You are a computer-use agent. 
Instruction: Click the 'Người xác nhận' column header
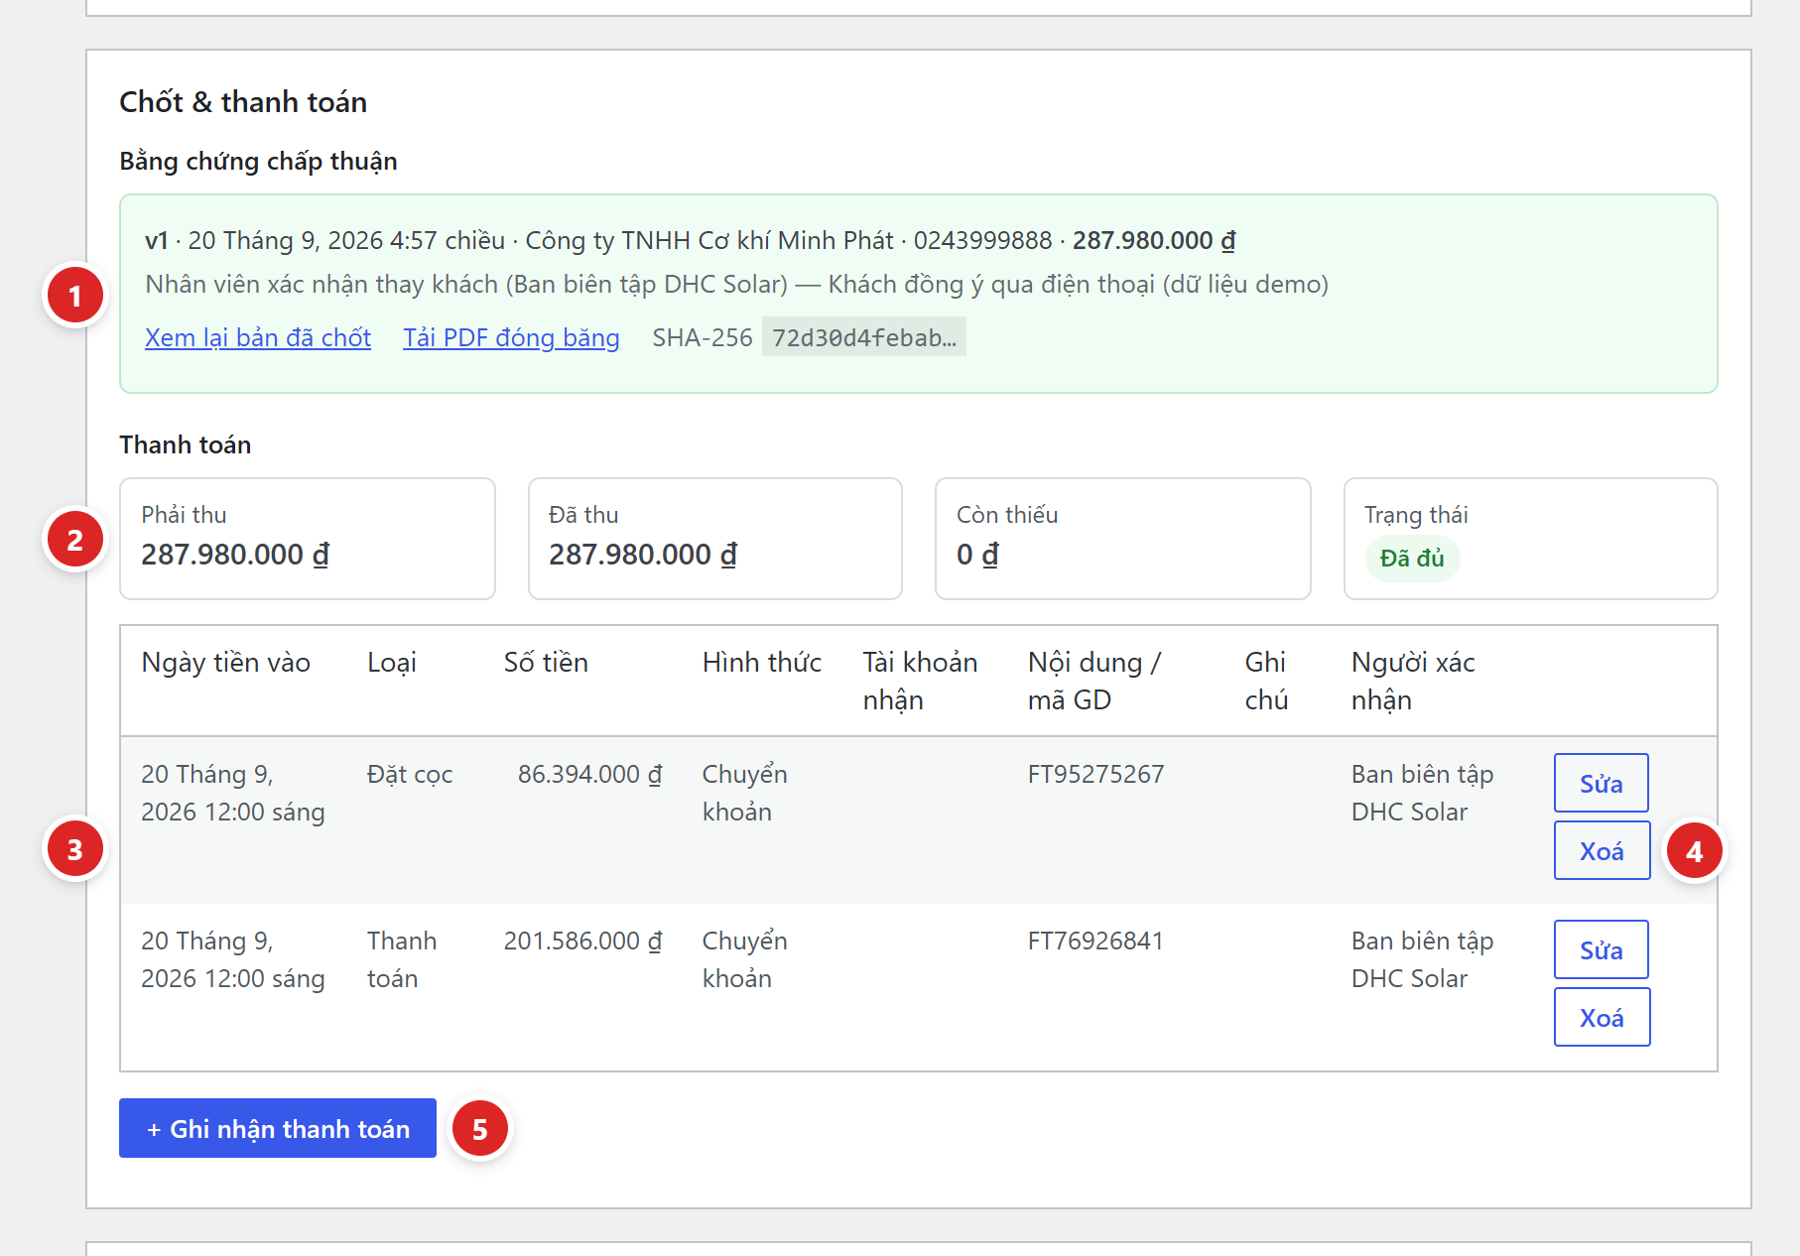(x=1413, y=681)
